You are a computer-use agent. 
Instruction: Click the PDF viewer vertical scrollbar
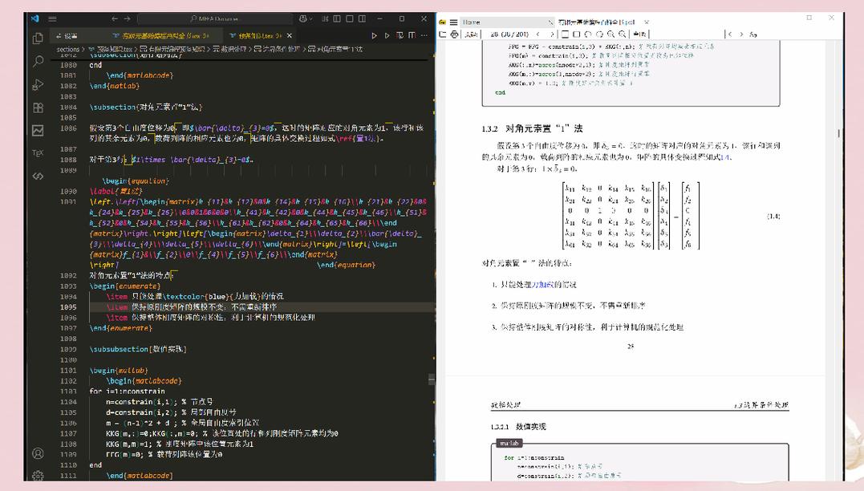point(838,133)
